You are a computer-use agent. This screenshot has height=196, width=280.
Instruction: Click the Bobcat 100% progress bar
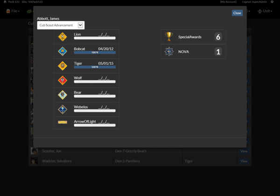(x=95, y=52)
